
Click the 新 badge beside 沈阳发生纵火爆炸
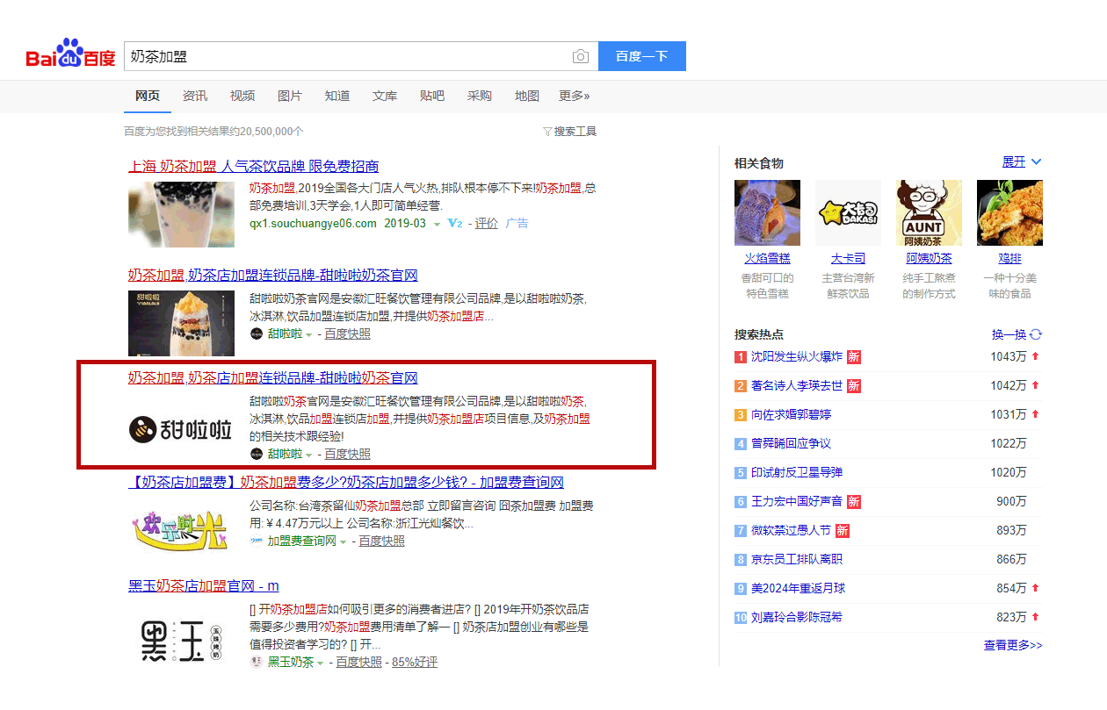(x=854, y=357)
